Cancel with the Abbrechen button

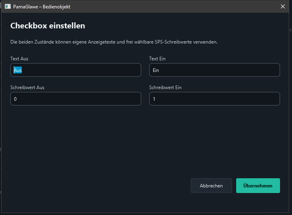pos(211,185)
